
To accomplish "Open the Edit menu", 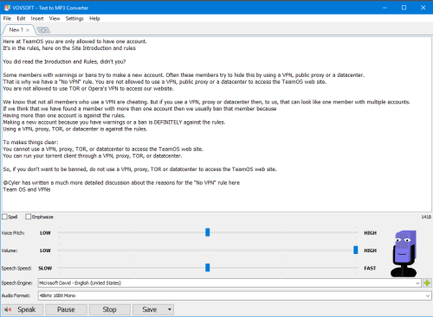I will pos(21,18).
